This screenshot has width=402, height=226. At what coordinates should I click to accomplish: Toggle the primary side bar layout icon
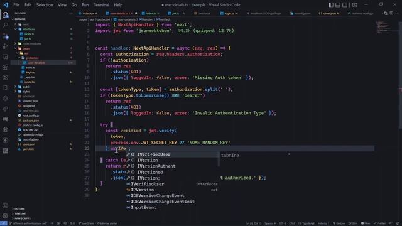[331, 4]
